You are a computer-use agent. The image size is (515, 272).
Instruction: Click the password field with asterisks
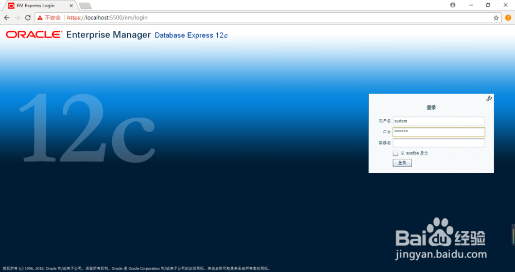438,132
